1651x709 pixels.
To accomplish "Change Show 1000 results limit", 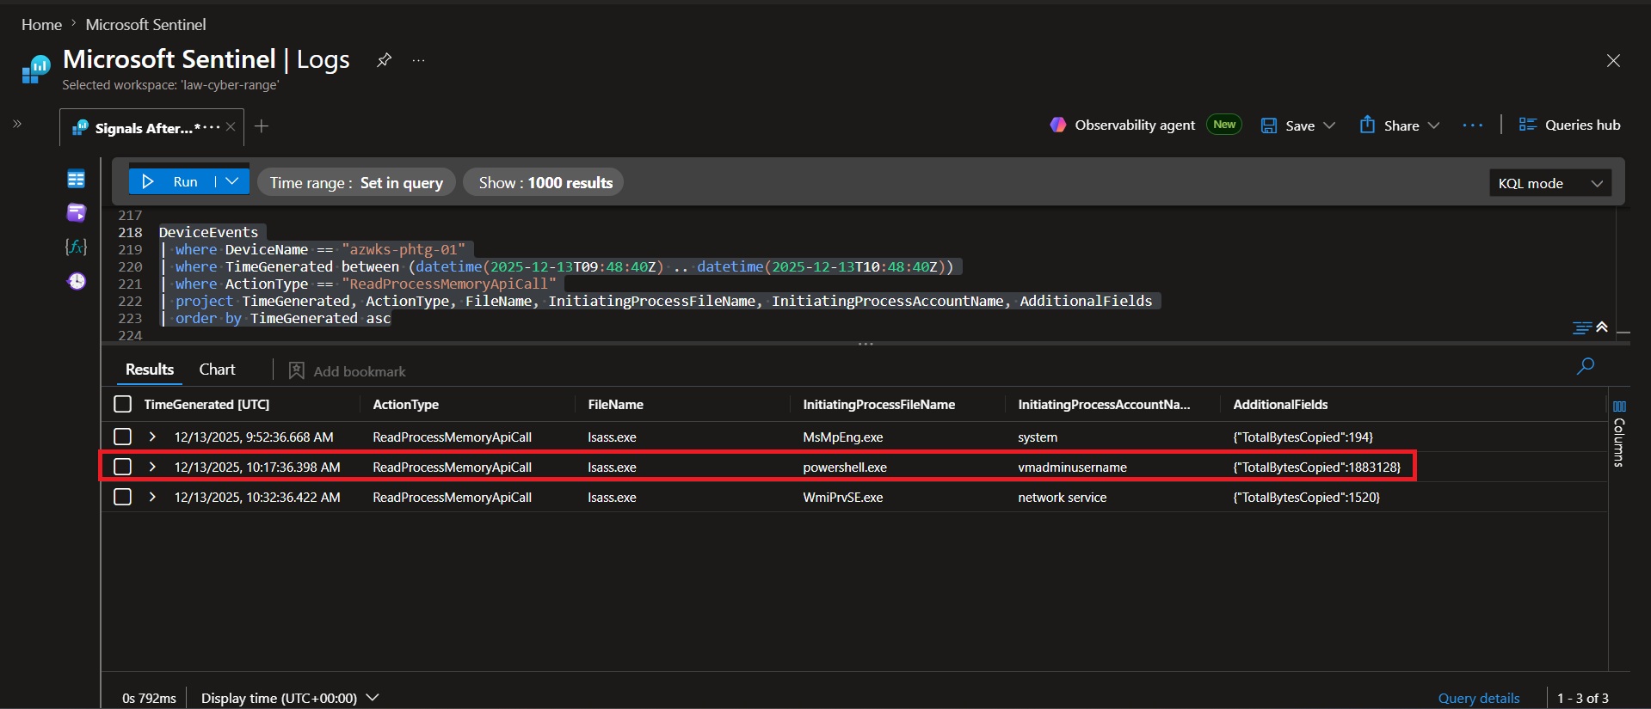I will point(545,182).
